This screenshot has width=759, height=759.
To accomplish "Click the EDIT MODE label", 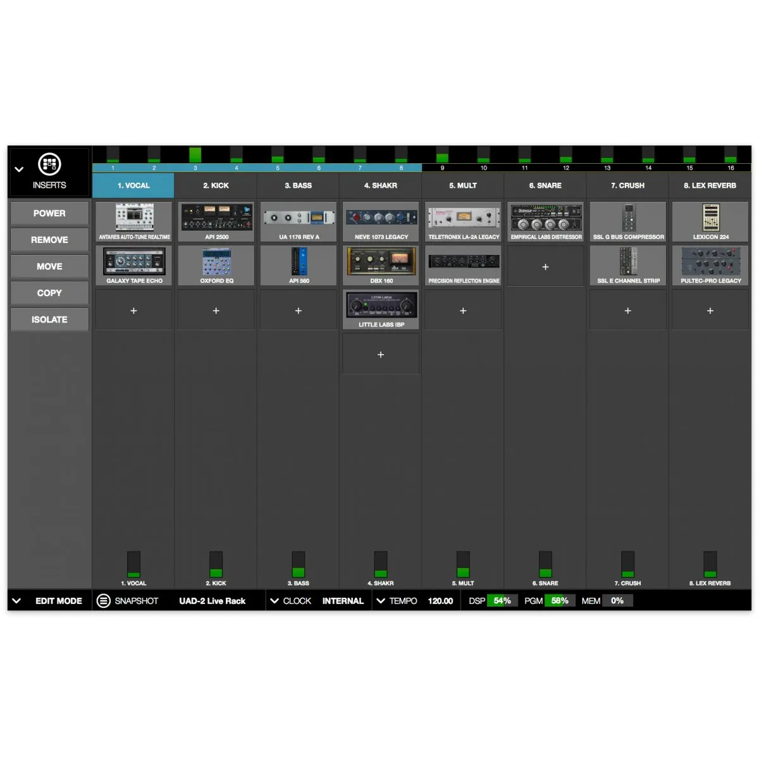I will tap(59, 601).
